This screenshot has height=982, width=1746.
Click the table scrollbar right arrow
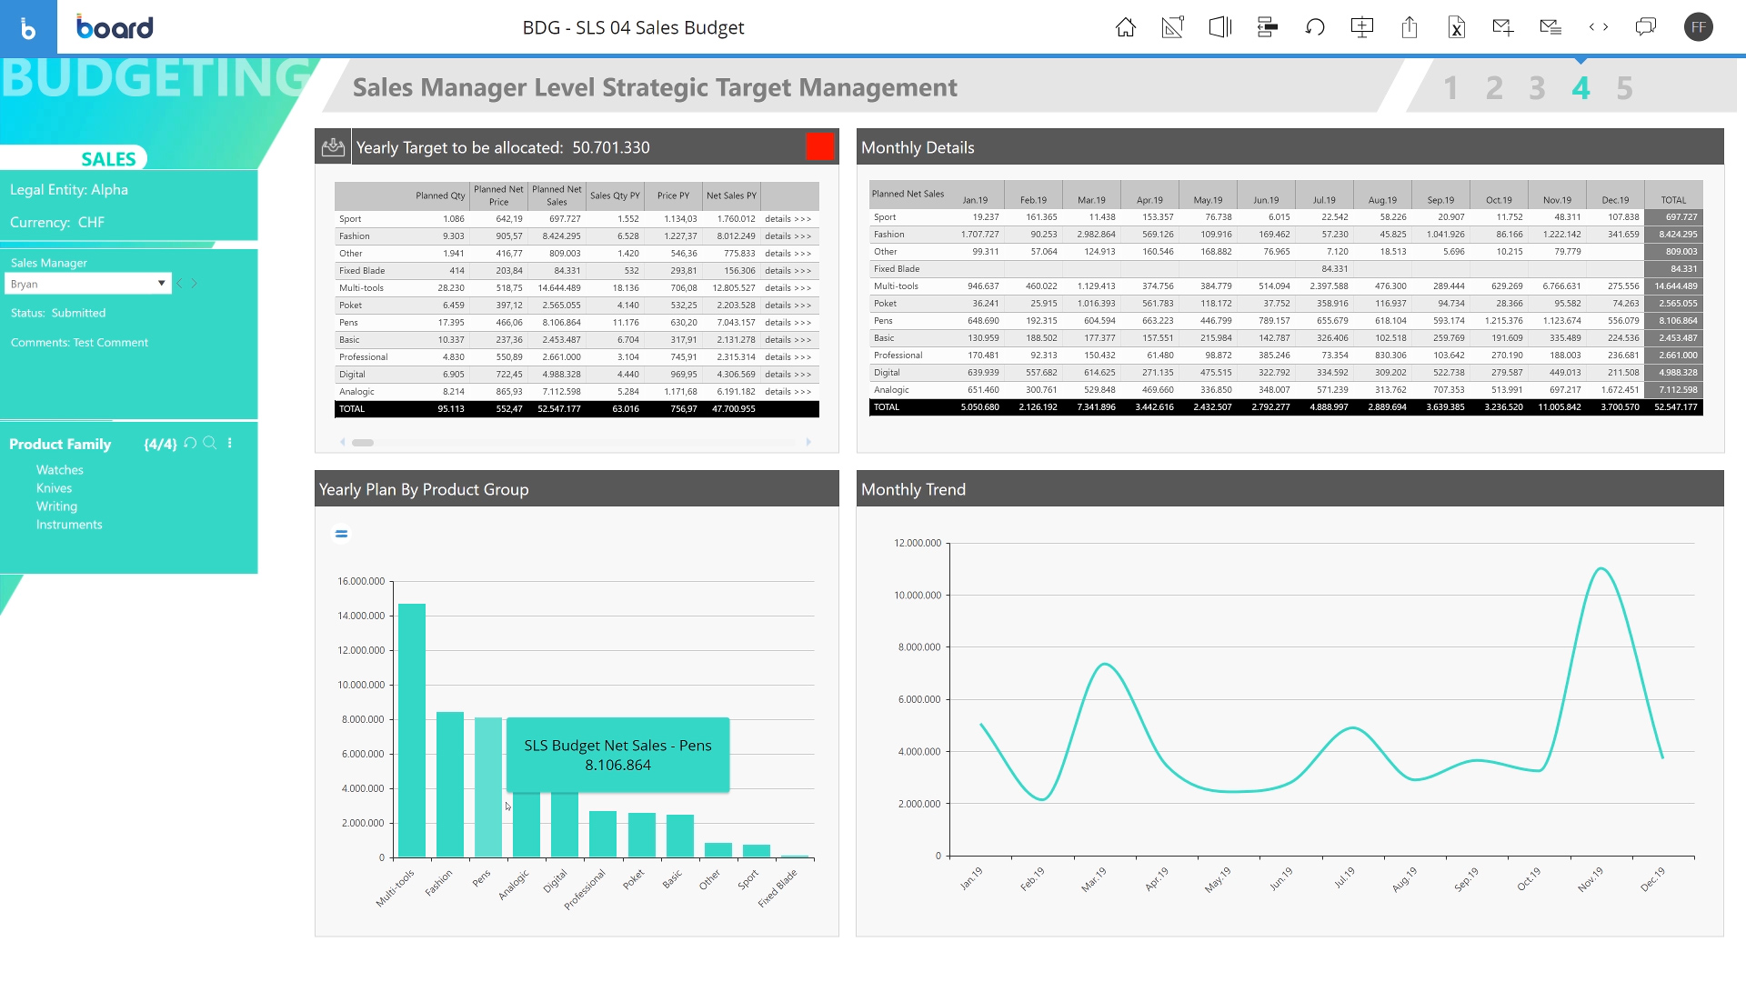[808, 443]
